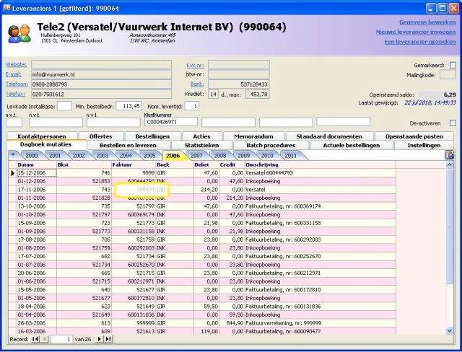The width and height of the screenshot is (462, 352).
Task: Go to previous record in navigator
Action: (x=44, y=339)
